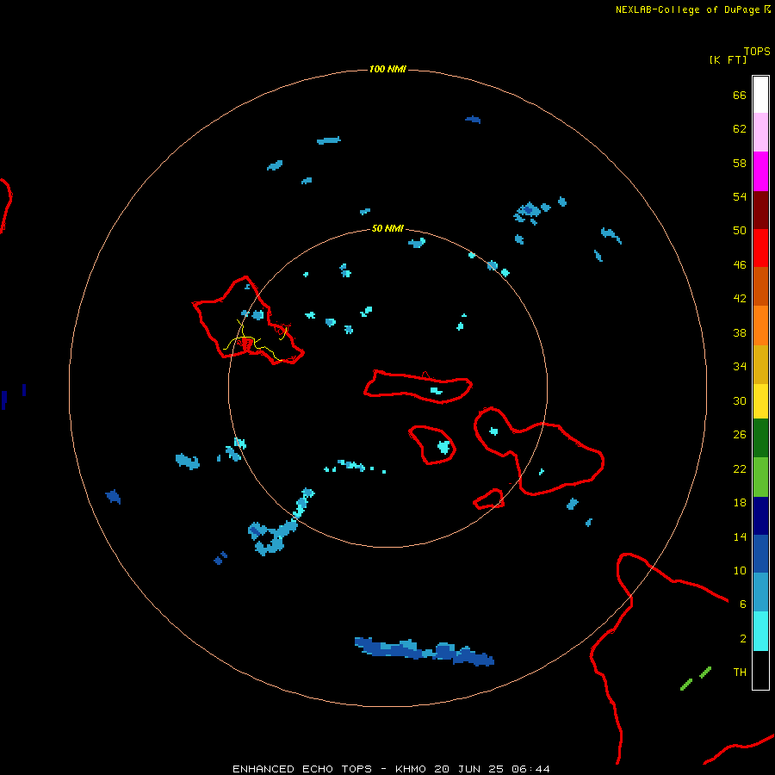This screenshot has height=775, width=775.
Task: Click the long Molokai island outline near center
Action: (418, 387)
